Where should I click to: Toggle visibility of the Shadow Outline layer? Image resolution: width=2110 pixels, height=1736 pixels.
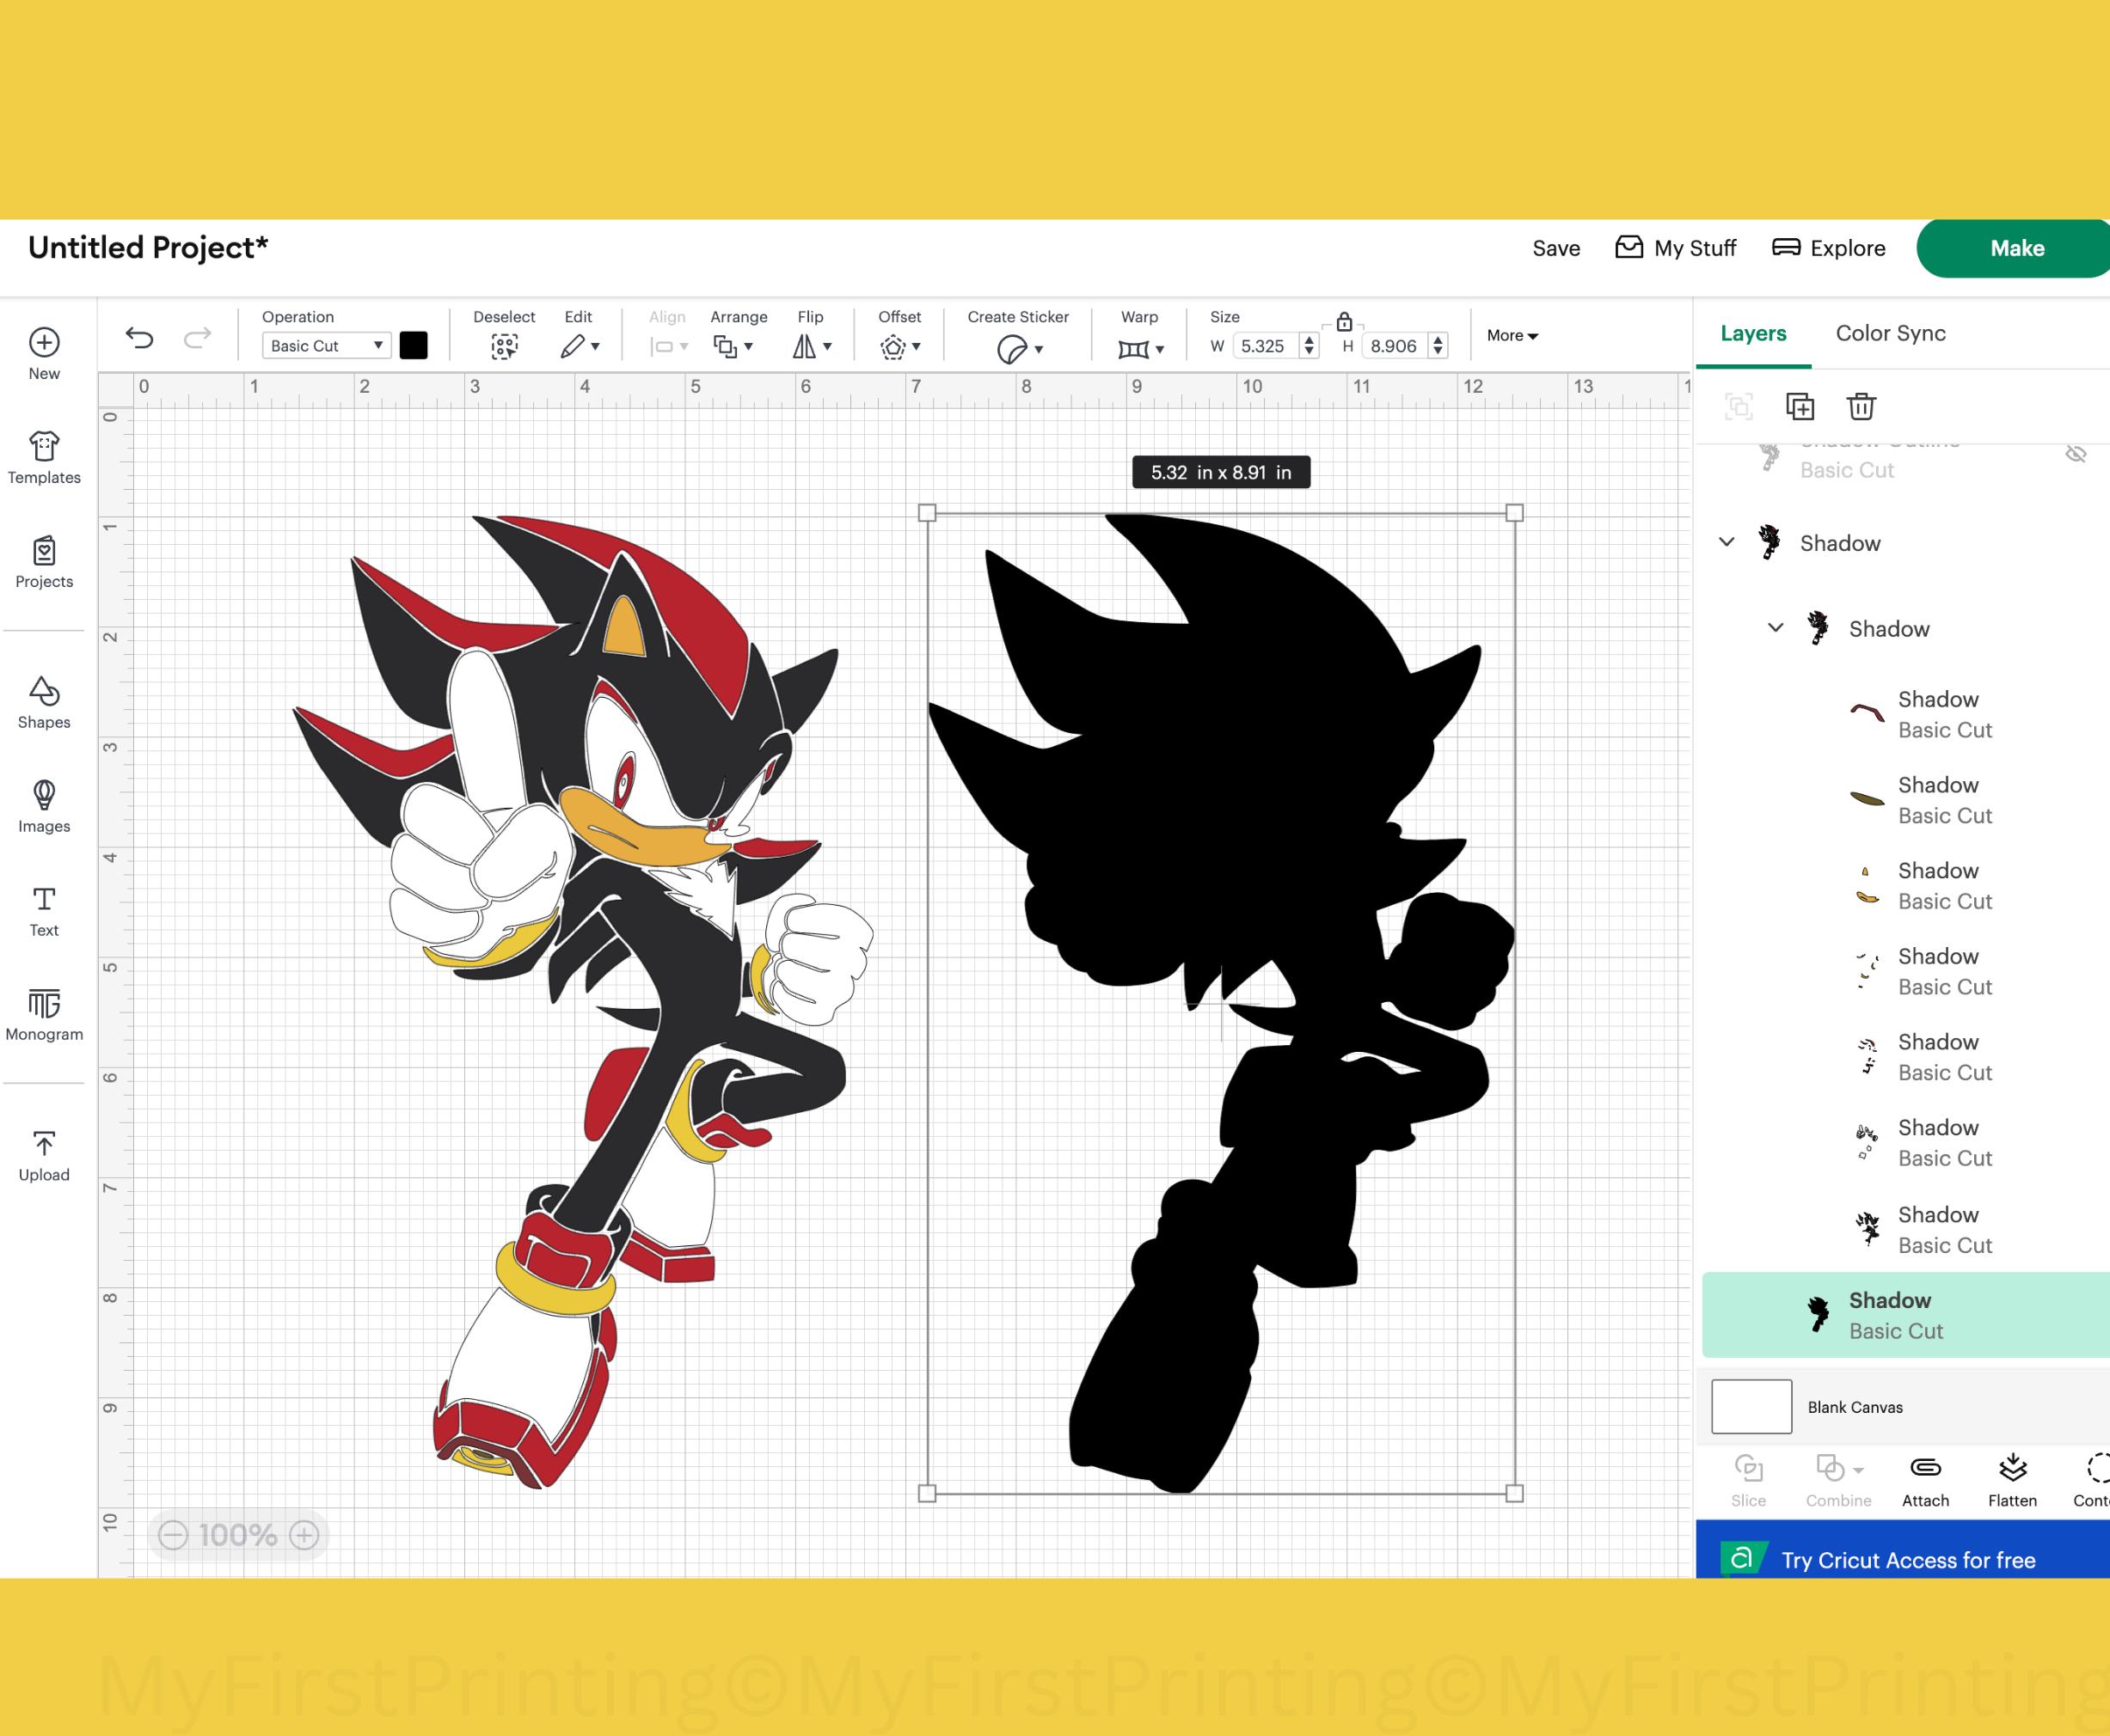tap(2076, 454)
